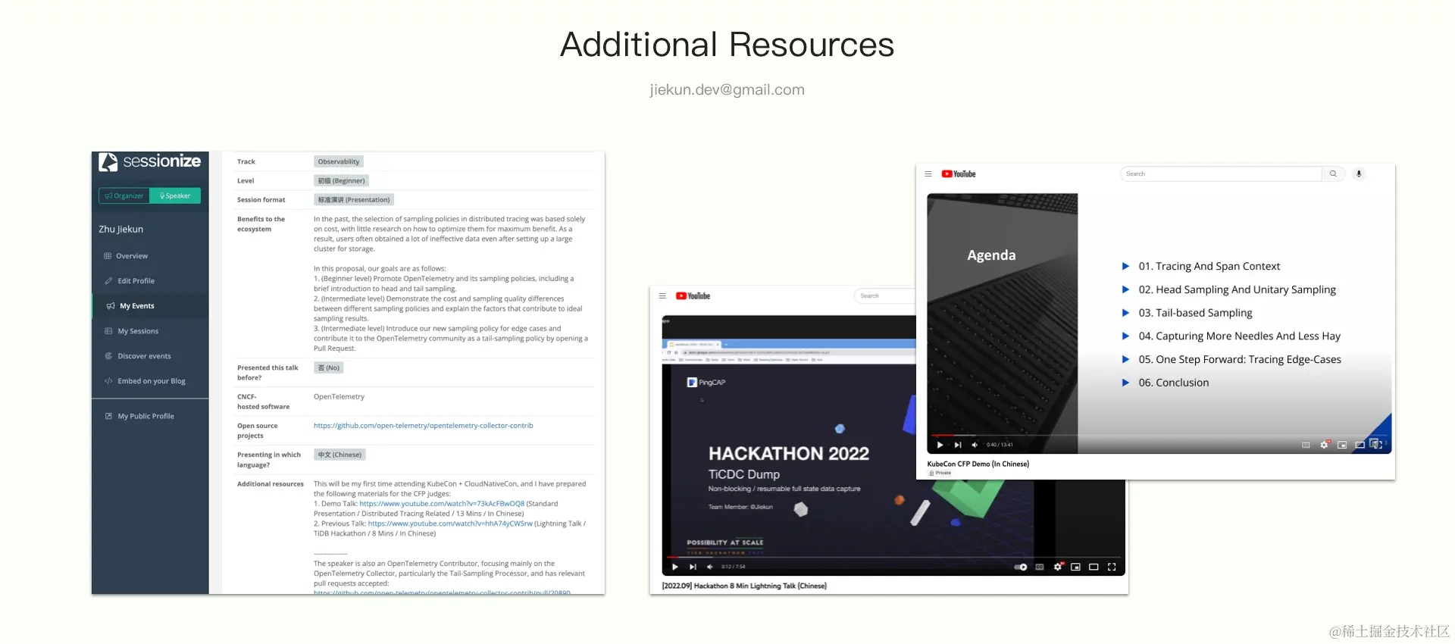Click the Beginner level tag
1455x644 pixels.
[341, 180]
